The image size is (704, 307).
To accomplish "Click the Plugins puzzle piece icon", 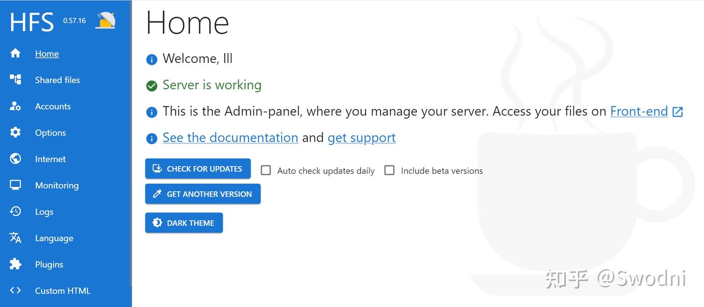I will coord(16,264).
